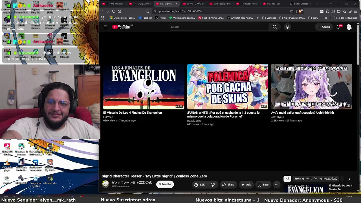Open the LuLYeah channel link
This screenshot has width=361, height=203.
[108, 117]
